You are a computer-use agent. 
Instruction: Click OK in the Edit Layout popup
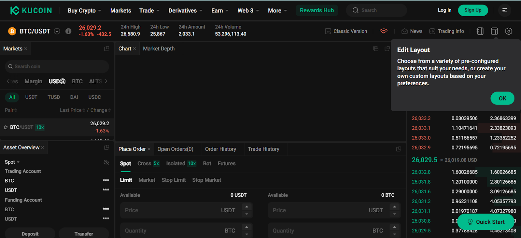click(502, 98)
